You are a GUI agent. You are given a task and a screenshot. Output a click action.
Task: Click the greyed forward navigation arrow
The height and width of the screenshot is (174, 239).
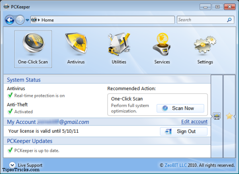pos(20,20)
